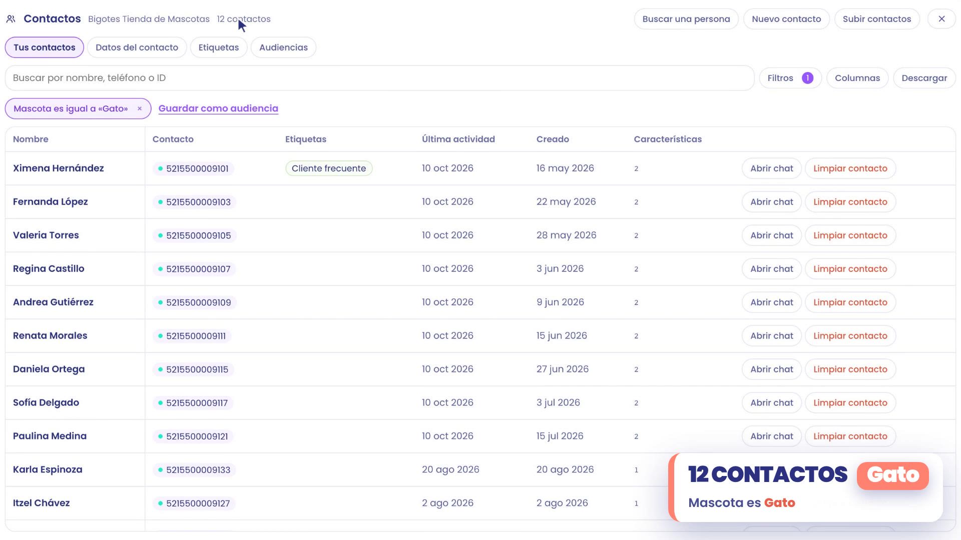
Task: Open the Tus contactos tab
Action: (45, 47)
